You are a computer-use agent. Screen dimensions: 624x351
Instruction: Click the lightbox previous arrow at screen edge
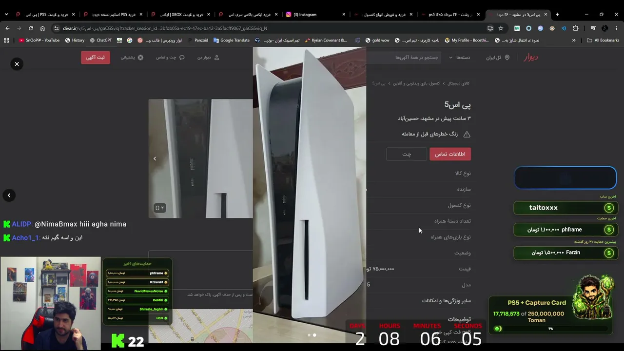click(x=9, y=195)
